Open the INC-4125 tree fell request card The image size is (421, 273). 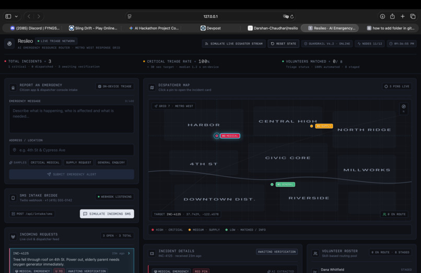tap(72, 260)
